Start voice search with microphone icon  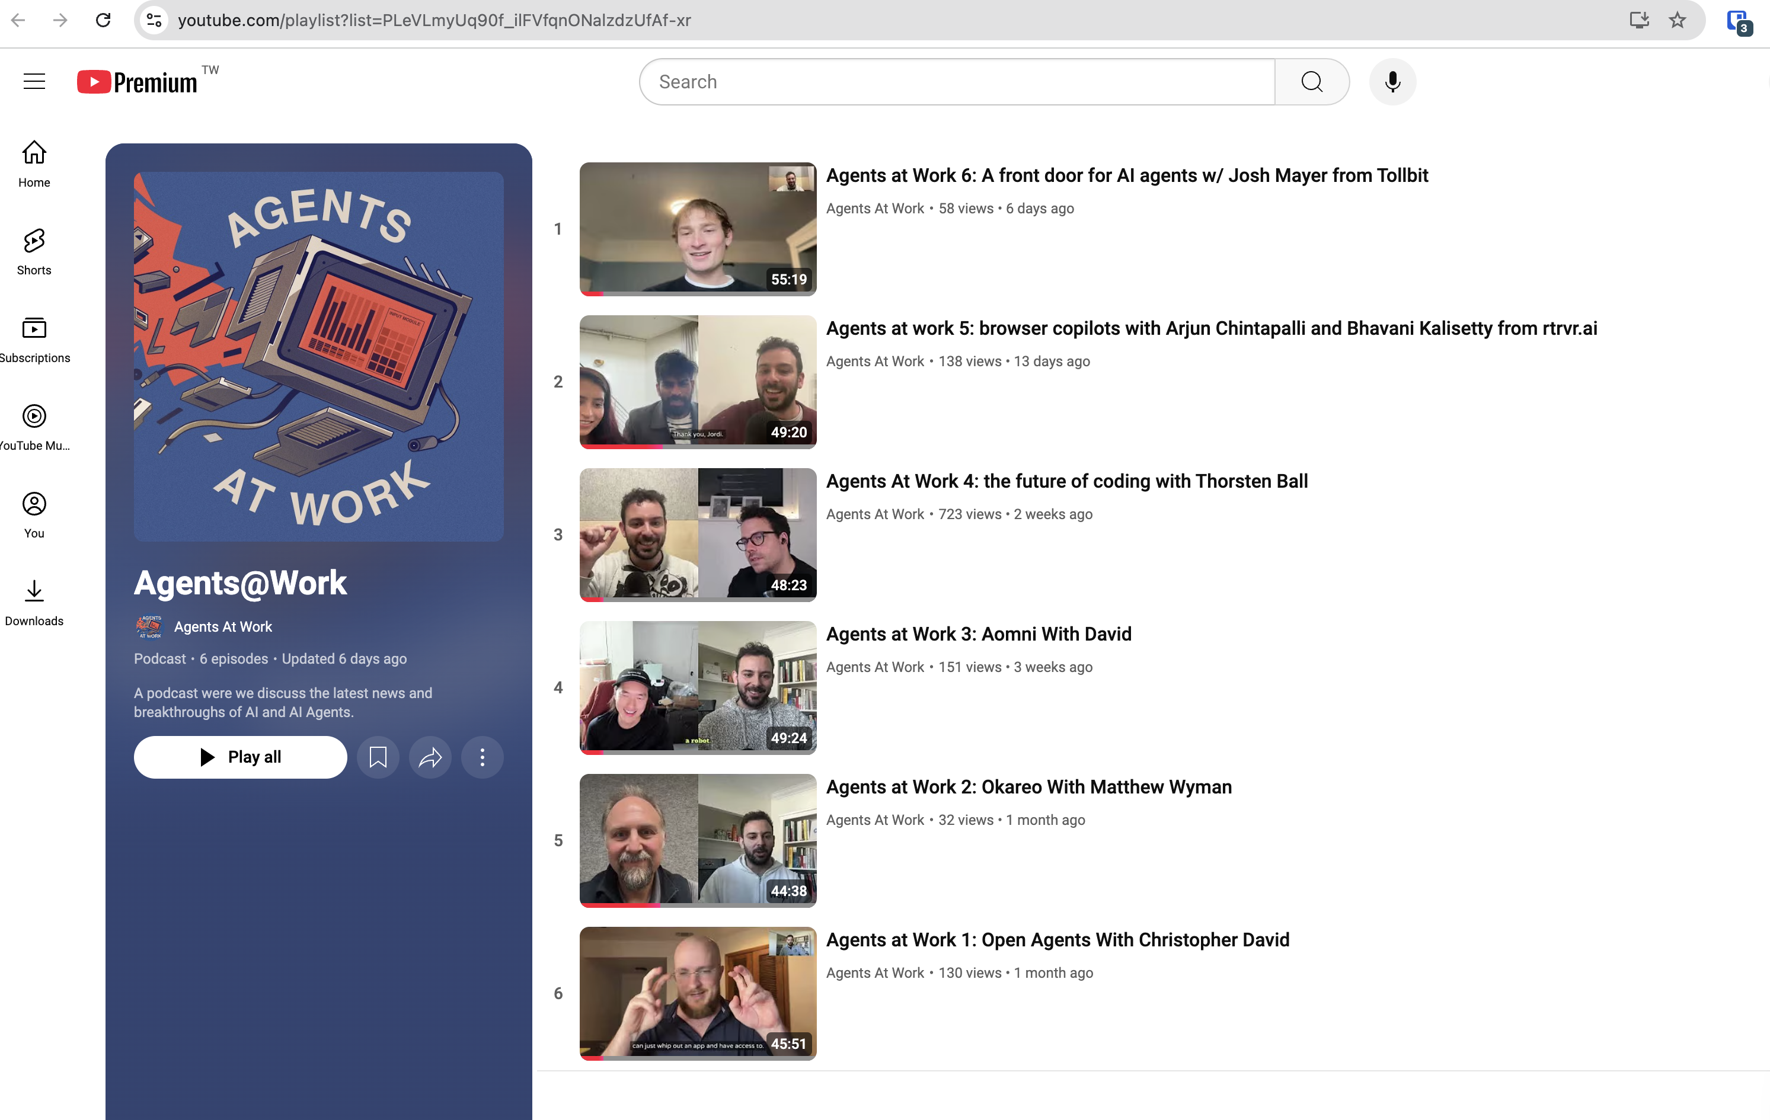coord(1392,82)
